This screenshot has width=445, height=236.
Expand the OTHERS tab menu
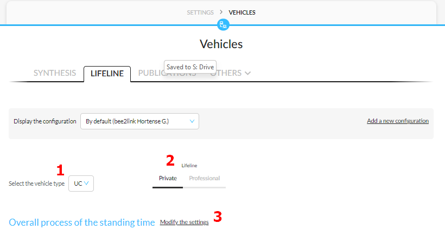tap(231, 73)
